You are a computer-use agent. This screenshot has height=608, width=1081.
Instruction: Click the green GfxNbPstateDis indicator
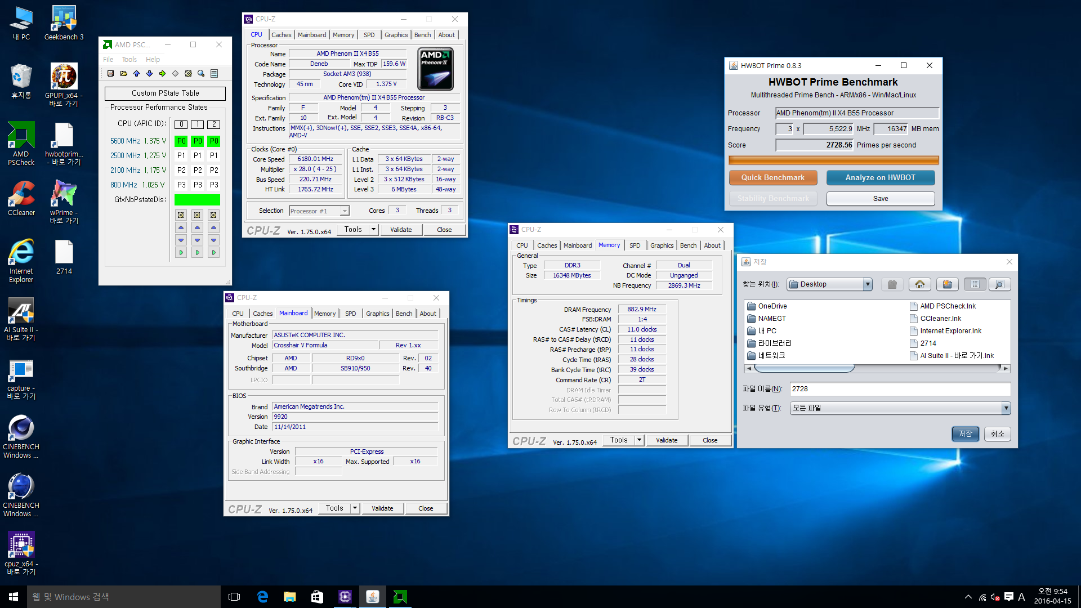pos(197,200)
